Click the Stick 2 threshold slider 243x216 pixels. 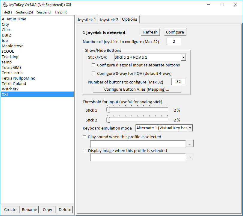coord(138,120)
